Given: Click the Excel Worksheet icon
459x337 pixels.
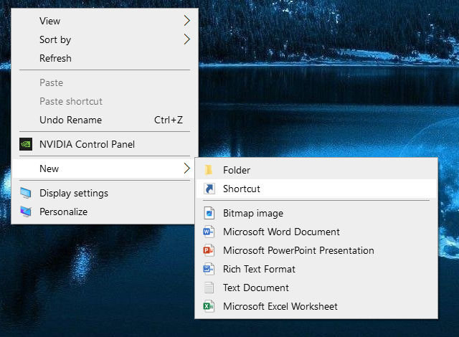Looking at the screenshot, I should tap(209, 306).
